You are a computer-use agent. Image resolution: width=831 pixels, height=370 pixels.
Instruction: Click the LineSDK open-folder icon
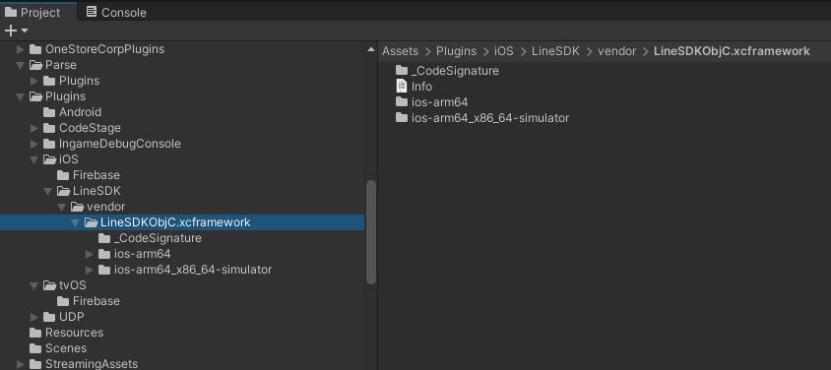(63, 191)
